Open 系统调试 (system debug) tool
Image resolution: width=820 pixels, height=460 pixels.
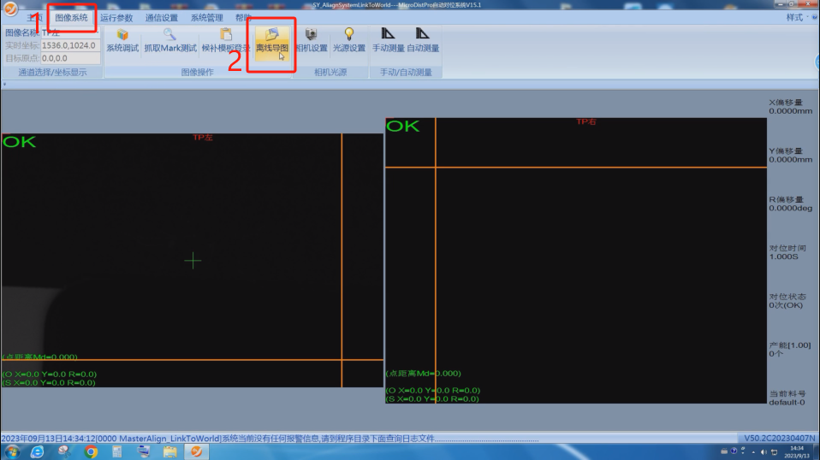122,40
